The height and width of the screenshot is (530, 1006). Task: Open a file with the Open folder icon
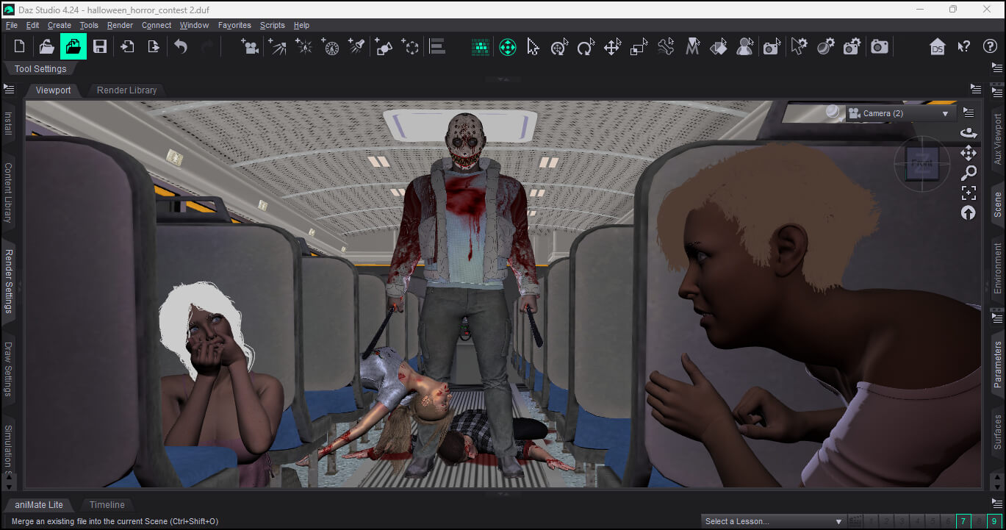pyautogui.click(x=46, y=47)
